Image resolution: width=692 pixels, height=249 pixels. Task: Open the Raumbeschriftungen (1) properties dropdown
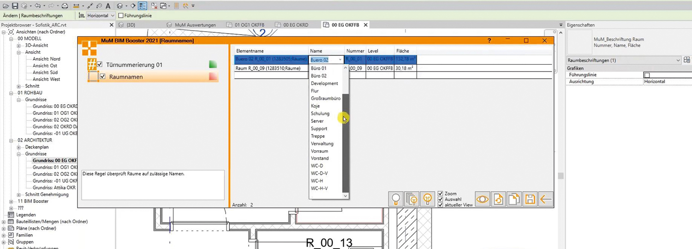678,60
